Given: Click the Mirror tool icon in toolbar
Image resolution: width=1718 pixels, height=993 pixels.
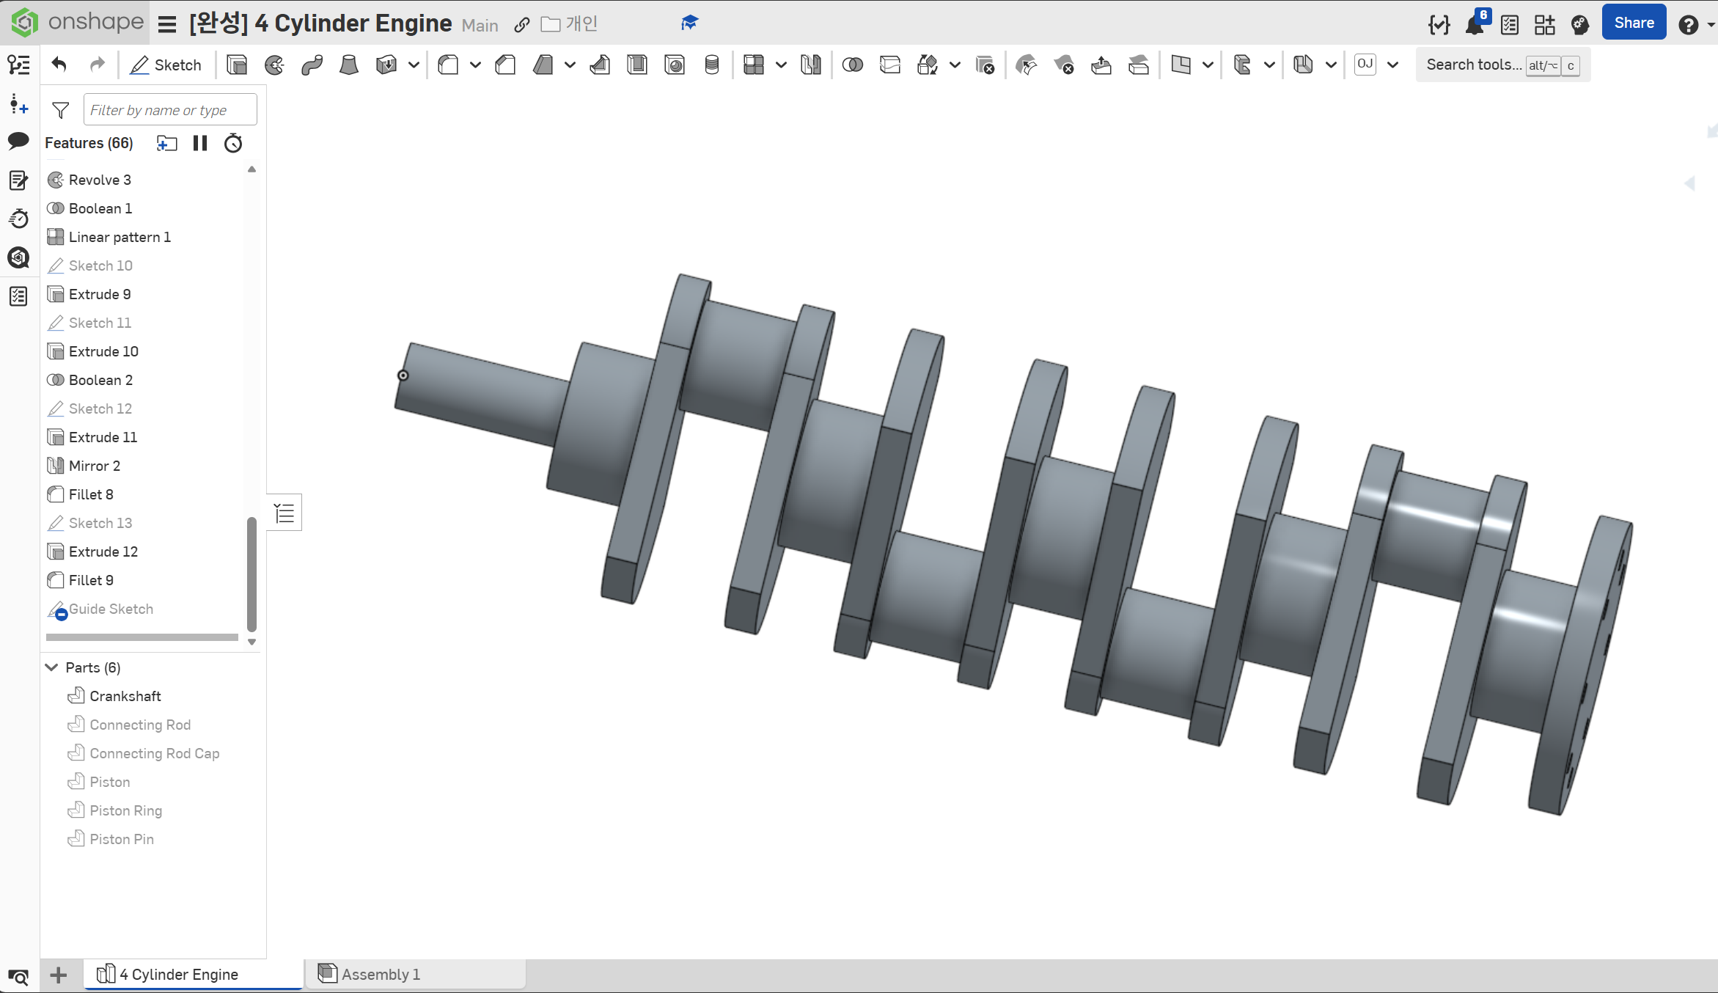Looking at the screenshot, I should click(x=811, y=65).
